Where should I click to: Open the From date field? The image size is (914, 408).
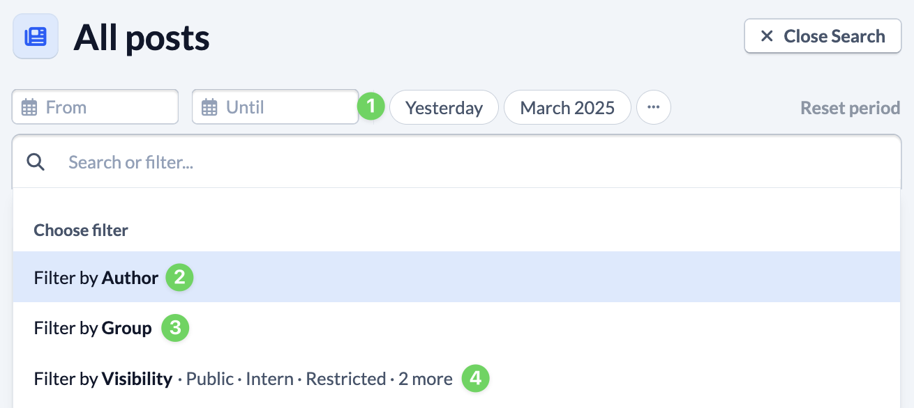[x=95, y=107]
